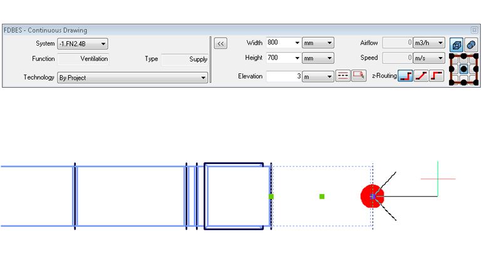484x258 pixels.
Task: Select bottom-right alignment point in justification grid
Action: click(x=477, y=81)
